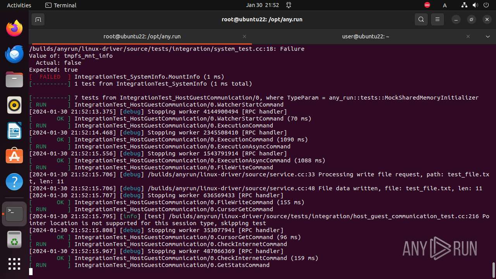Screen dimensions: 496x279
Task: Close the terminal window
Action: click(x=487, y=19)
